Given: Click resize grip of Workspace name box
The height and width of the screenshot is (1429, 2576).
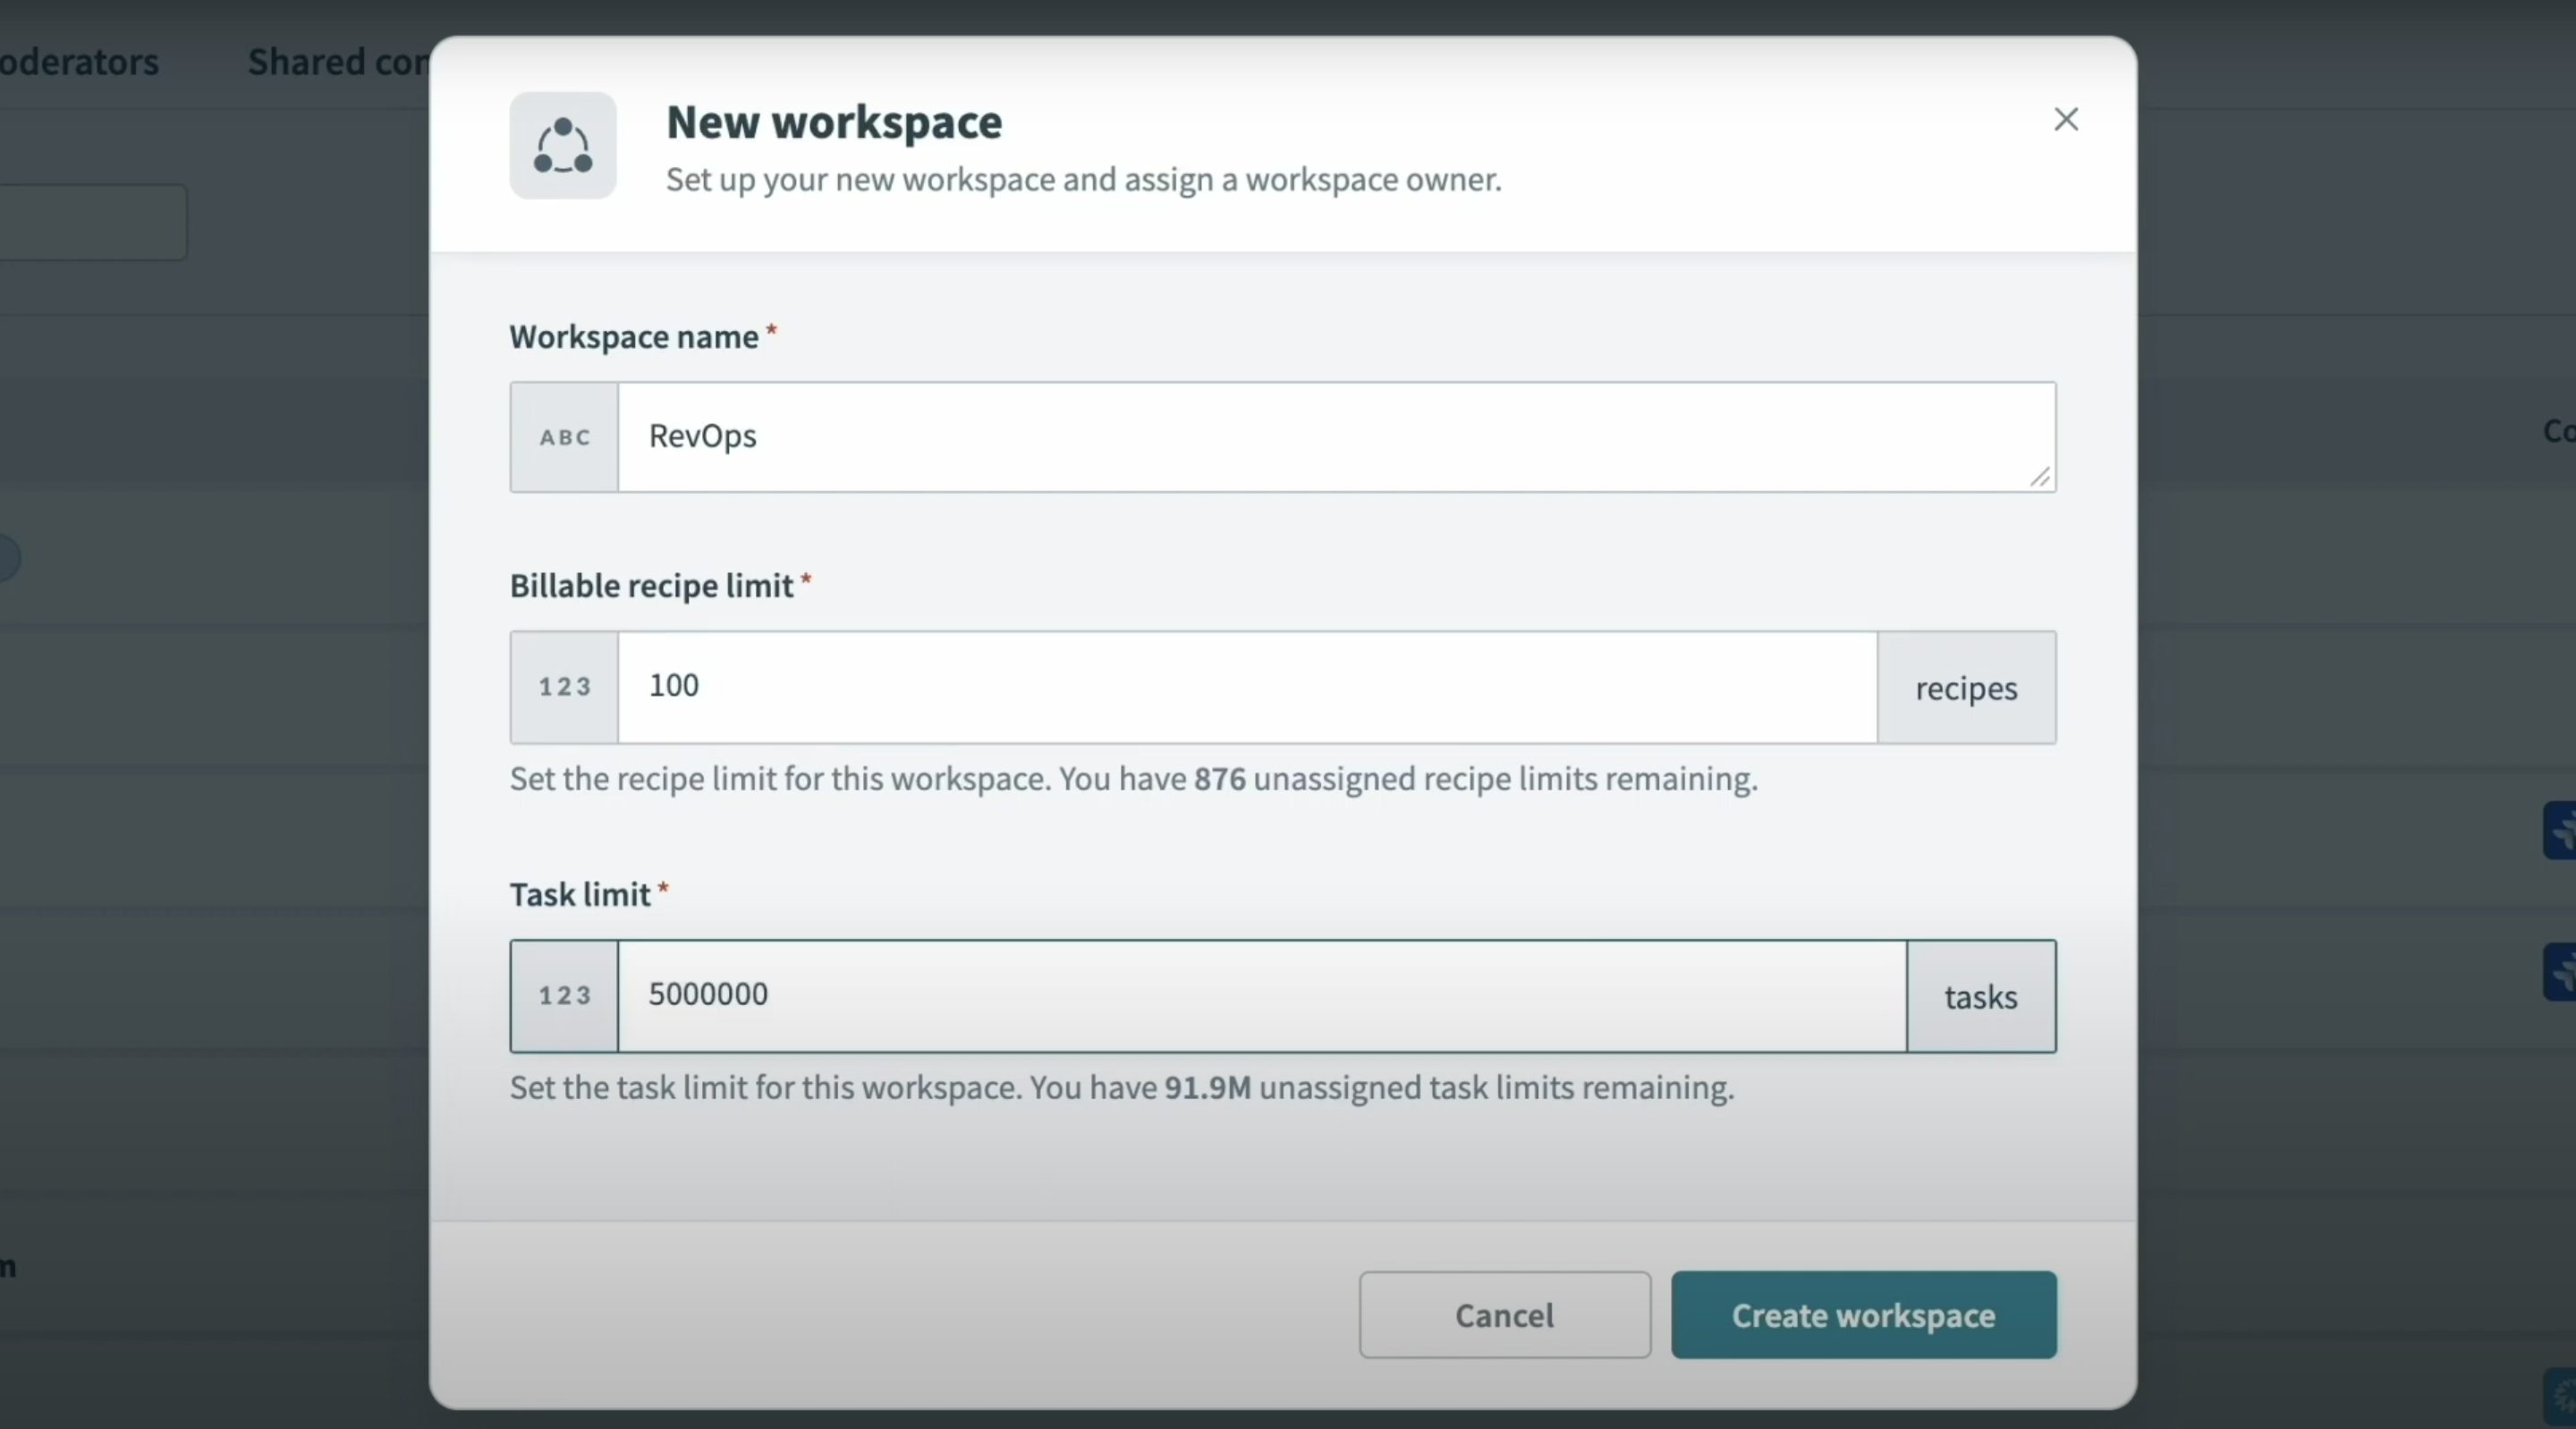Looking at the screenshot, I should [x=2040, y=478].
